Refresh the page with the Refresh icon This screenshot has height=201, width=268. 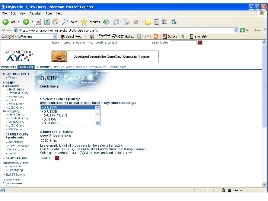click(47, 22)
